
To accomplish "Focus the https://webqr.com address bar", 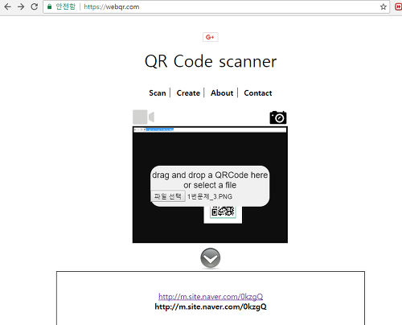I will coord(216,6).
